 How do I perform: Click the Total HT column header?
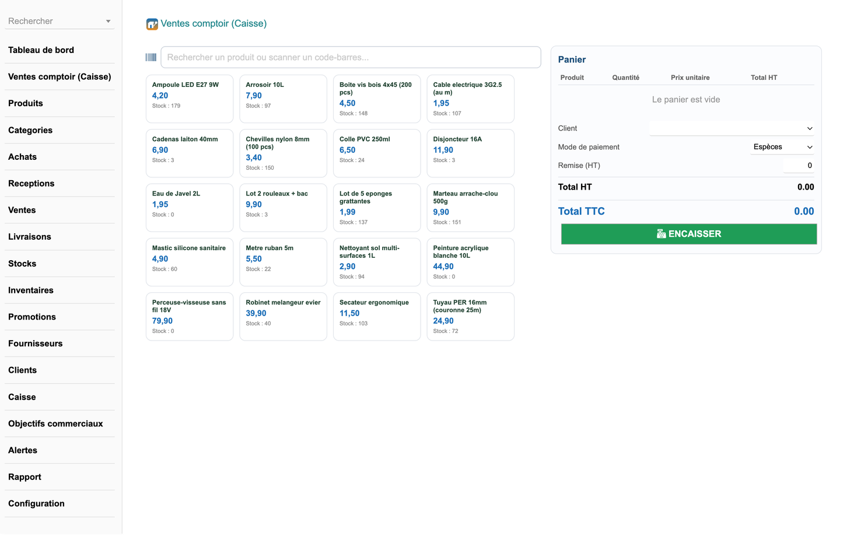point(764,78)
